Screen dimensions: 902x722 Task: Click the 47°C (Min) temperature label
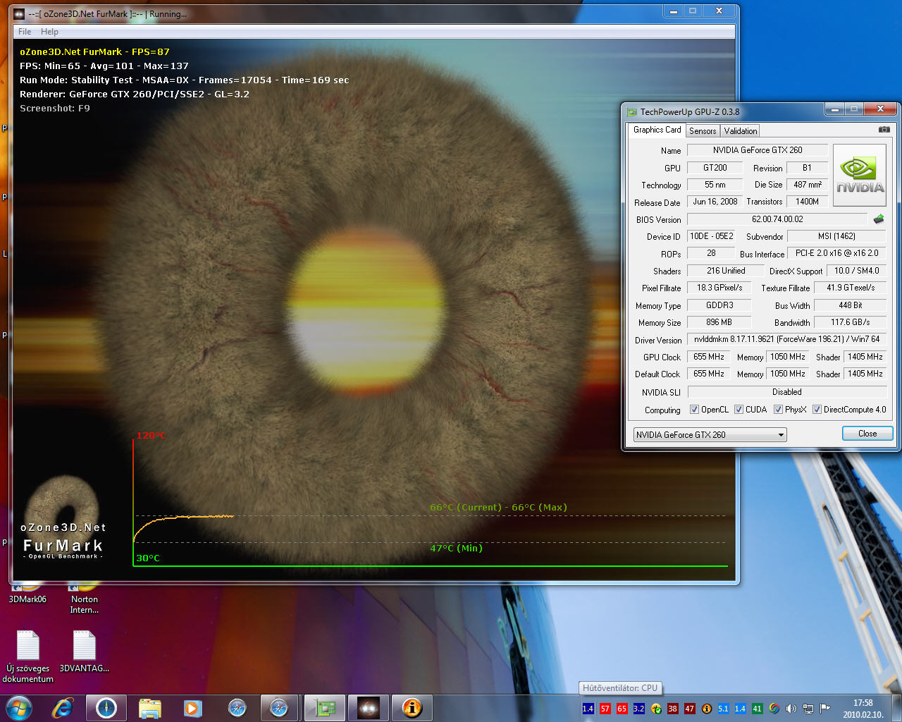tap(456, 548)
